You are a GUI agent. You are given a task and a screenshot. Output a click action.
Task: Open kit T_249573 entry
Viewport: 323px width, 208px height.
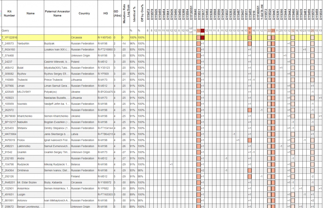coord(8,44)
